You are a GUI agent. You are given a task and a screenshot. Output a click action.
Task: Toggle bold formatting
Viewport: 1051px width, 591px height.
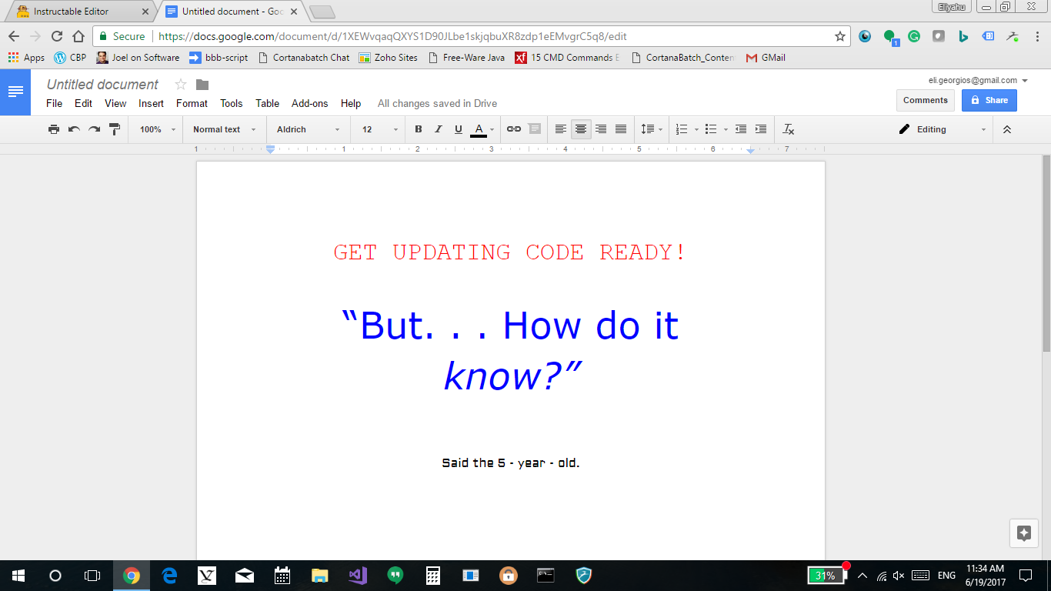coord(419,129)
